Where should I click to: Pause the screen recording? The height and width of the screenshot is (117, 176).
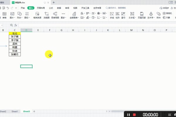[x=128, y=115]
